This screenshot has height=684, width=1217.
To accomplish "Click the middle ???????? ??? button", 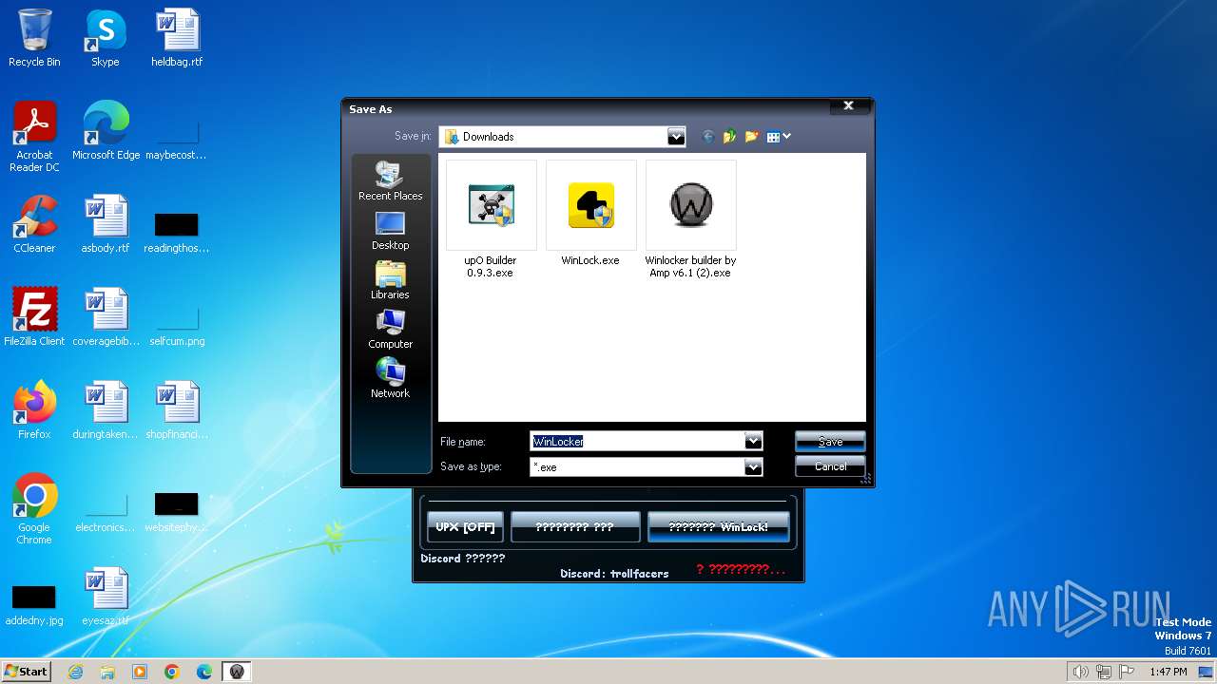I will pyautogui.click(x=574, y=527).
